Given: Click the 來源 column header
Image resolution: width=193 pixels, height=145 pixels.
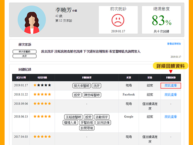Looking at the screenshot, I should (129, 77).
